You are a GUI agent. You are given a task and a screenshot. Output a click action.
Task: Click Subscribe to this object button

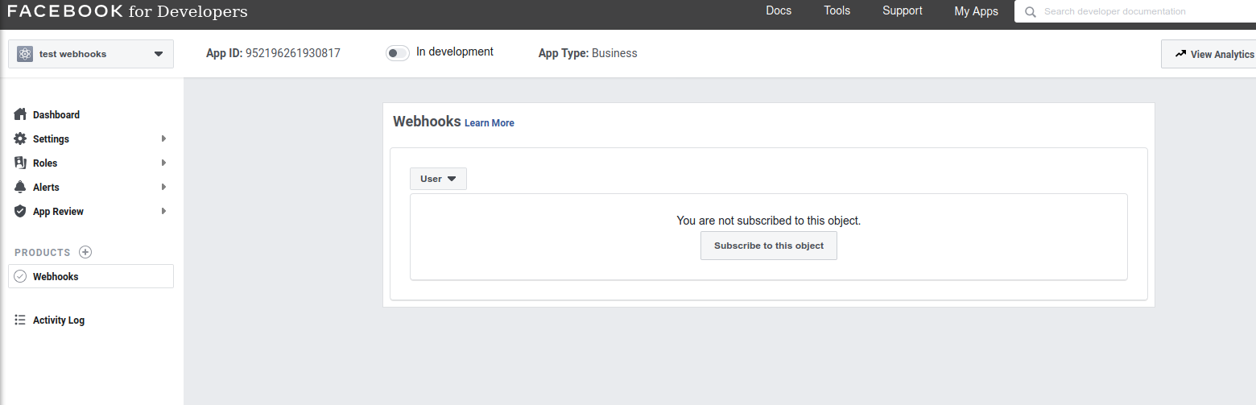point(769,246)
